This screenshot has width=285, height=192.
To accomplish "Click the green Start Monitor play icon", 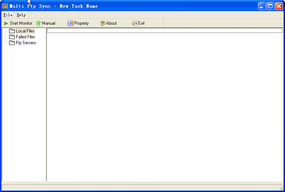I will [6, 23].
